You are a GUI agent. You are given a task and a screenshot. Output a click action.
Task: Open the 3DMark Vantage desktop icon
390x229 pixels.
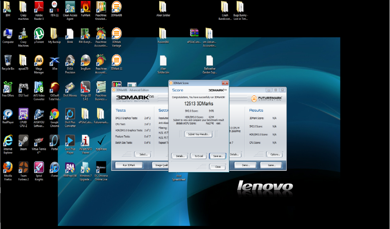[x=117, y=37]
